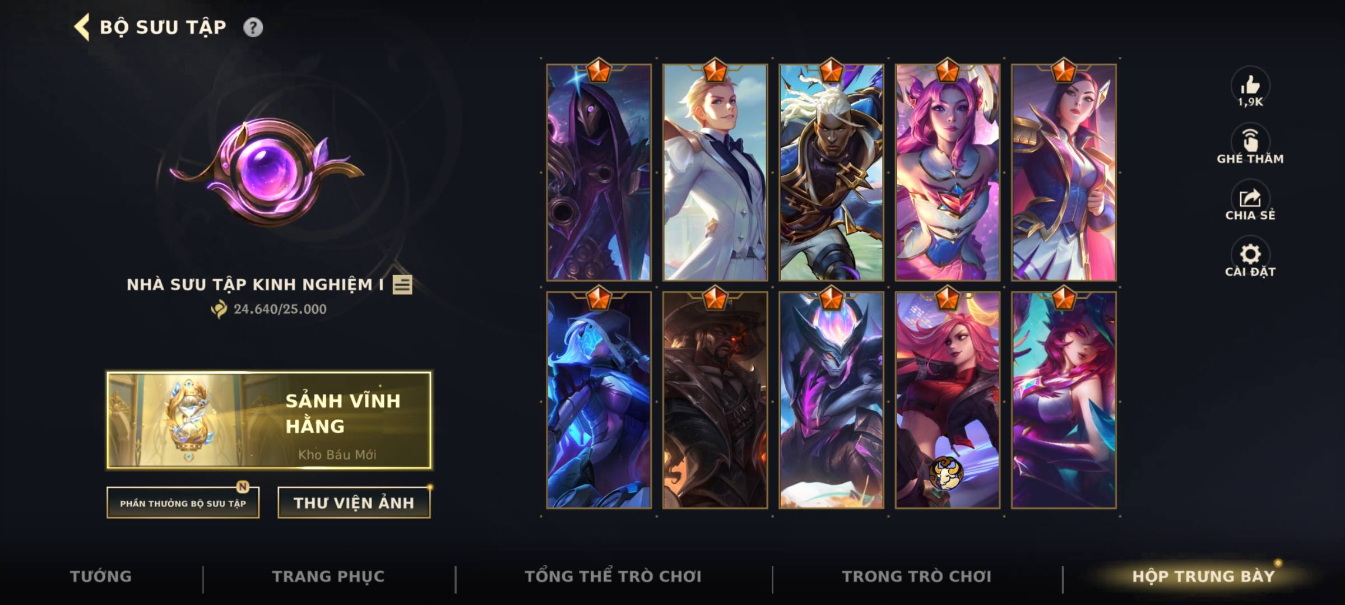This screenshot has height=605, width=1345.
Task: Open the question mark help icon
Action: (x=253, y=27)
